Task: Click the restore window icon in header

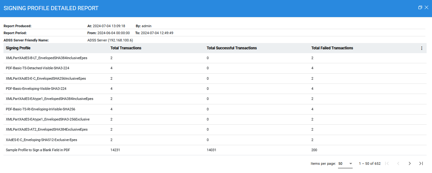Action: (x=420, y=8)
